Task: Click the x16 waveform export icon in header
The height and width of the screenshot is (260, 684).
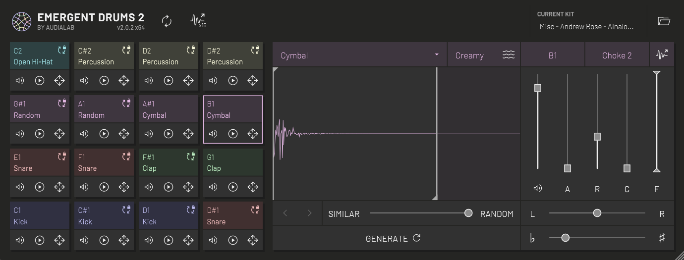Action: tap(198, 21)
